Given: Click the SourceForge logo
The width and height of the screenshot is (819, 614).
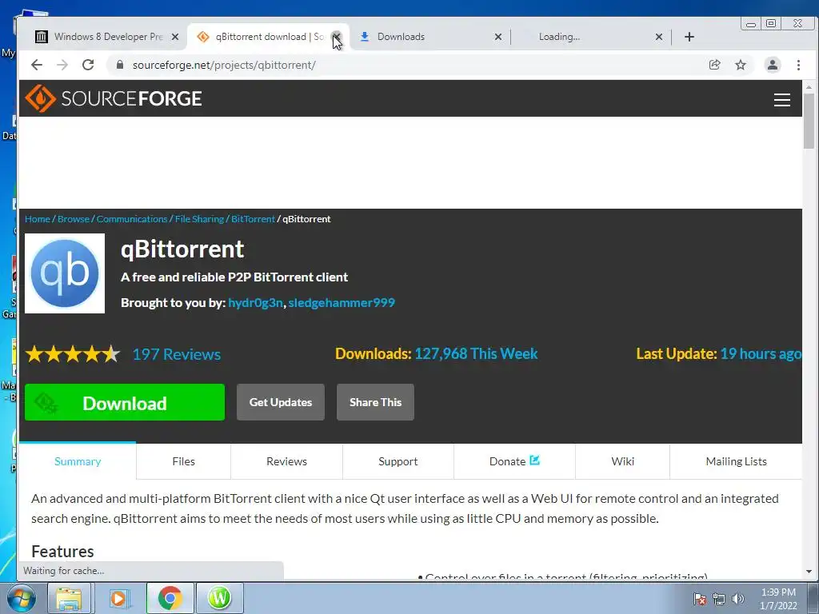Looking at the screenshot, I should click(114, 98).
